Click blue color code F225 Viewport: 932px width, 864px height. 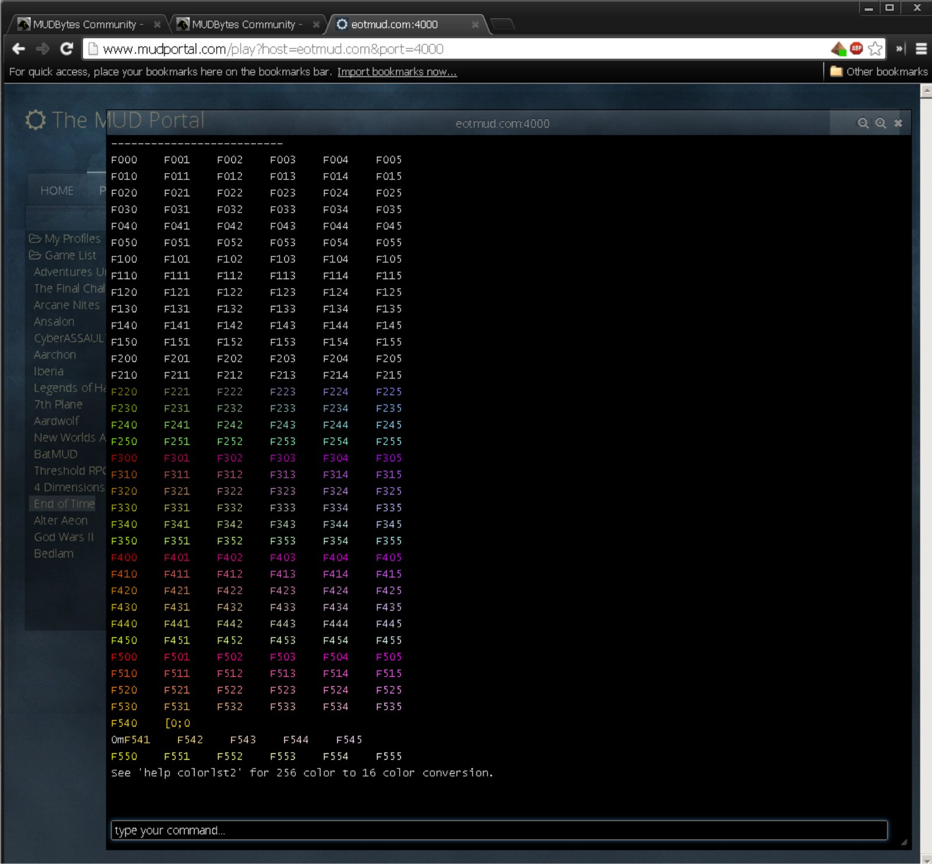389,392
